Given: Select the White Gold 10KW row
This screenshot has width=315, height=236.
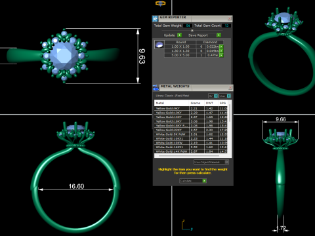Looking at the screenshot, I should 191,143.
